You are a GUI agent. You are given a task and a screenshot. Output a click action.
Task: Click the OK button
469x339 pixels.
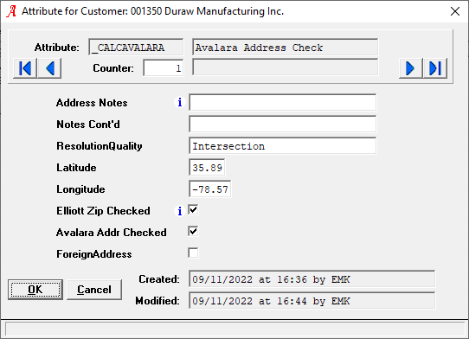(x=35, y=290)
